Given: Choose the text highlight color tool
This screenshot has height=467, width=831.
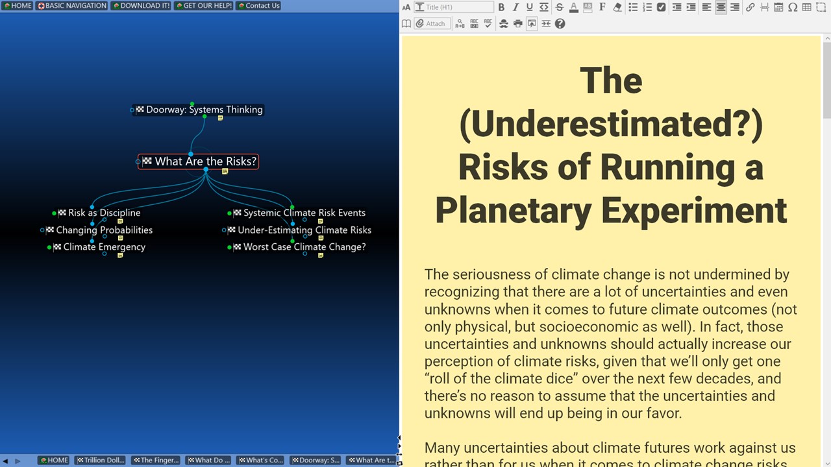Looking at the screenshot, I should pos(588,7).
